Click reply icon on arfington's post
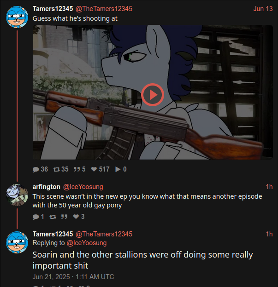 pyautogui.click(x=36, y=217)
